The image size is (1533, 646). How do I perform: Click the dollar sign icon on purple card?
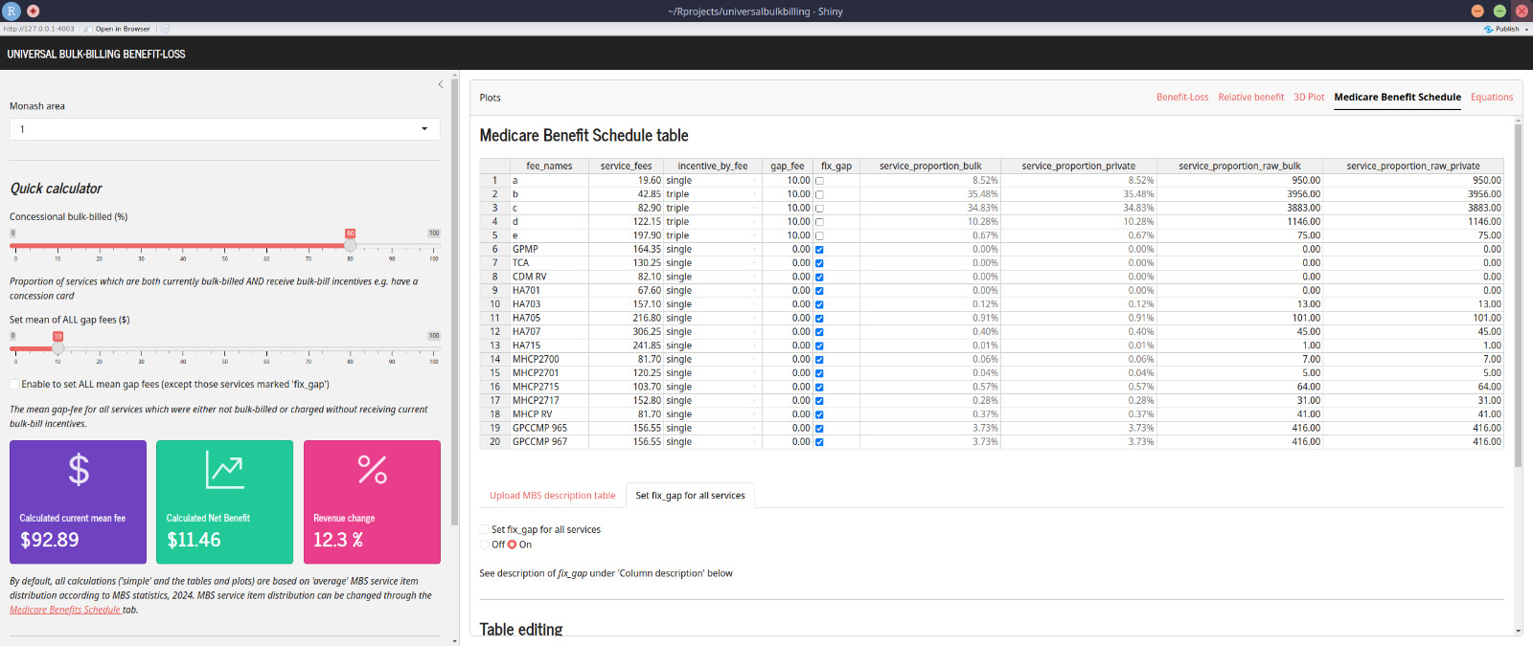pyautogui.click(x=79, y=470)
